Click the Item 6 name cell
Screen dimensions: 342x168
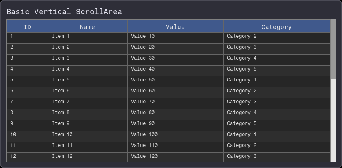click(88, 91)
